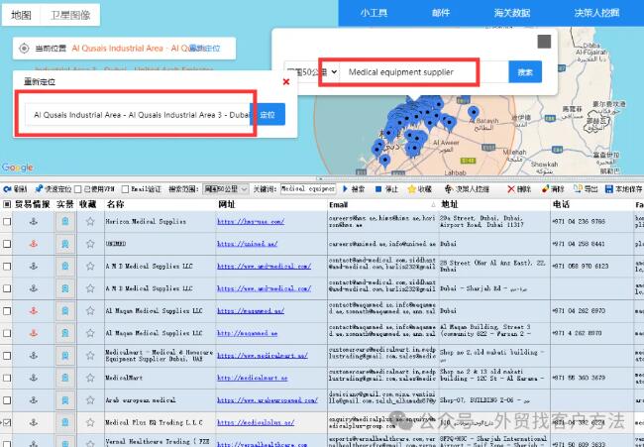Toggle the select-all checkbox in table header
Image resolution: width=644 pixels, height=447 pixels.
7,204
